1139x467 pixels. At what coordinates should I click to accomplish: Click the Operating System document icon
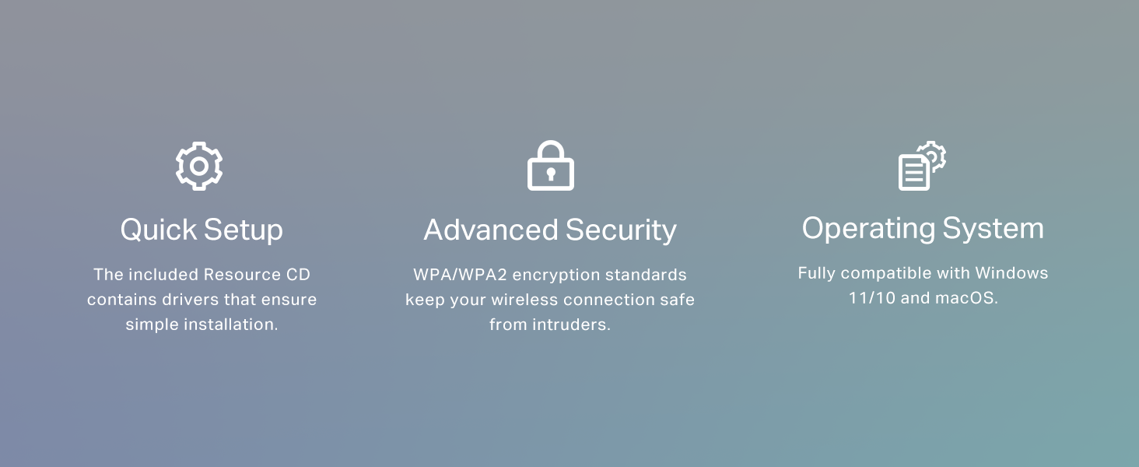tap(915, 172)
